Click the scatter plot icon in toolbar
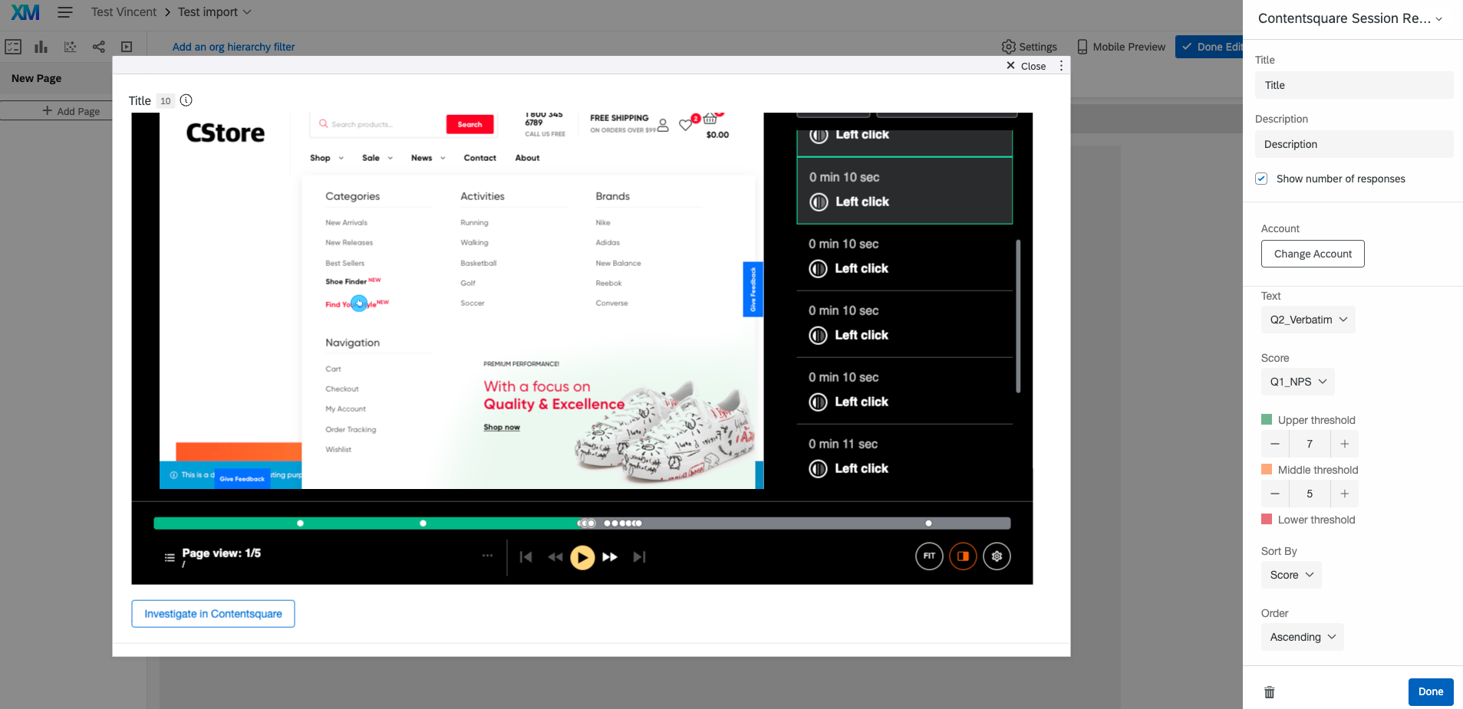Image resolution: width=1463 pixels, height=709 pixels. 71,47
